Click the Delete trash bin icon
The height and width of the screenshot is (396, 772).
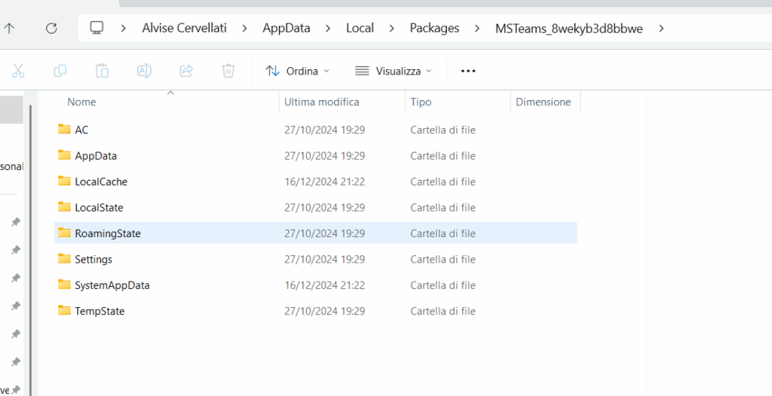pyautogui.click(x=228, y=71)
